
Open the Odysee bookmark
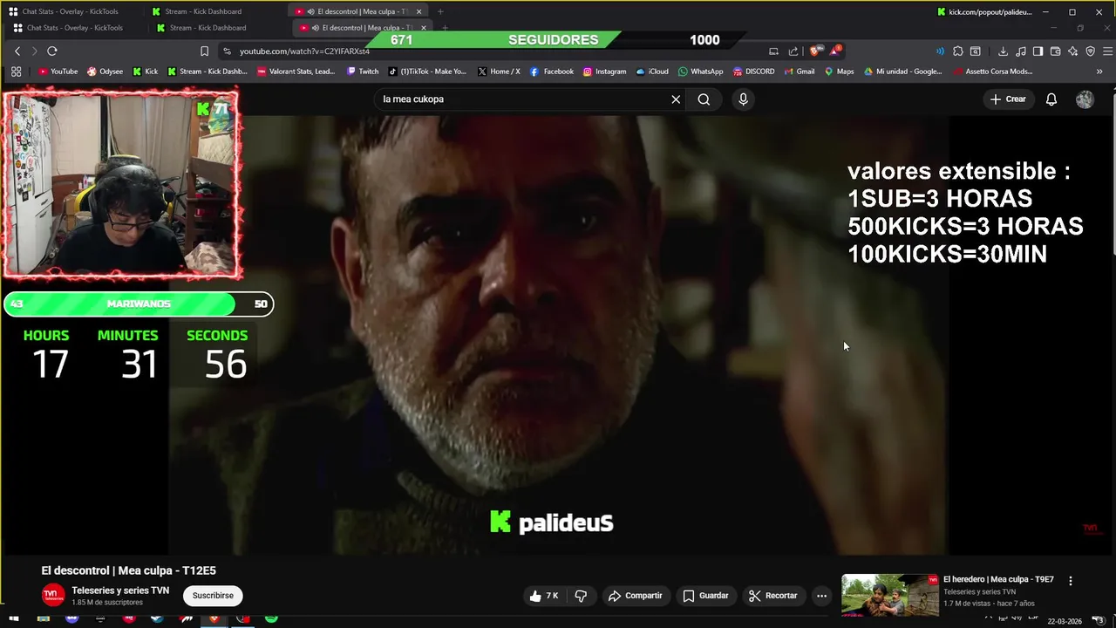pyautogui.click(x=105, y=72)
